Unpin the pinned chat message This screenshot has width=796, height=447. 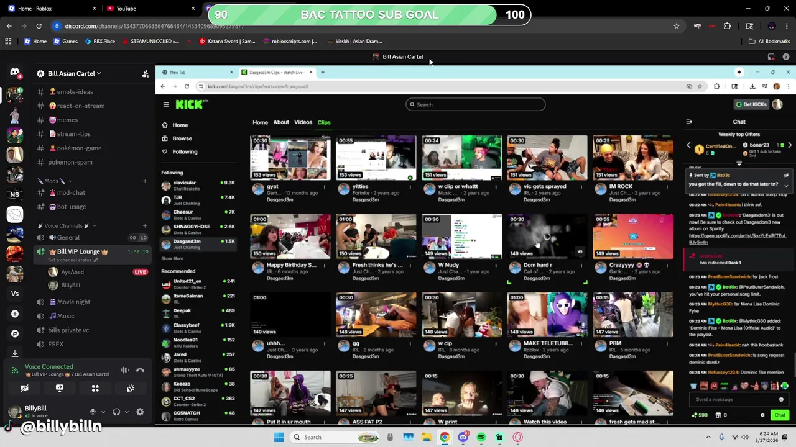click(786, 176)
